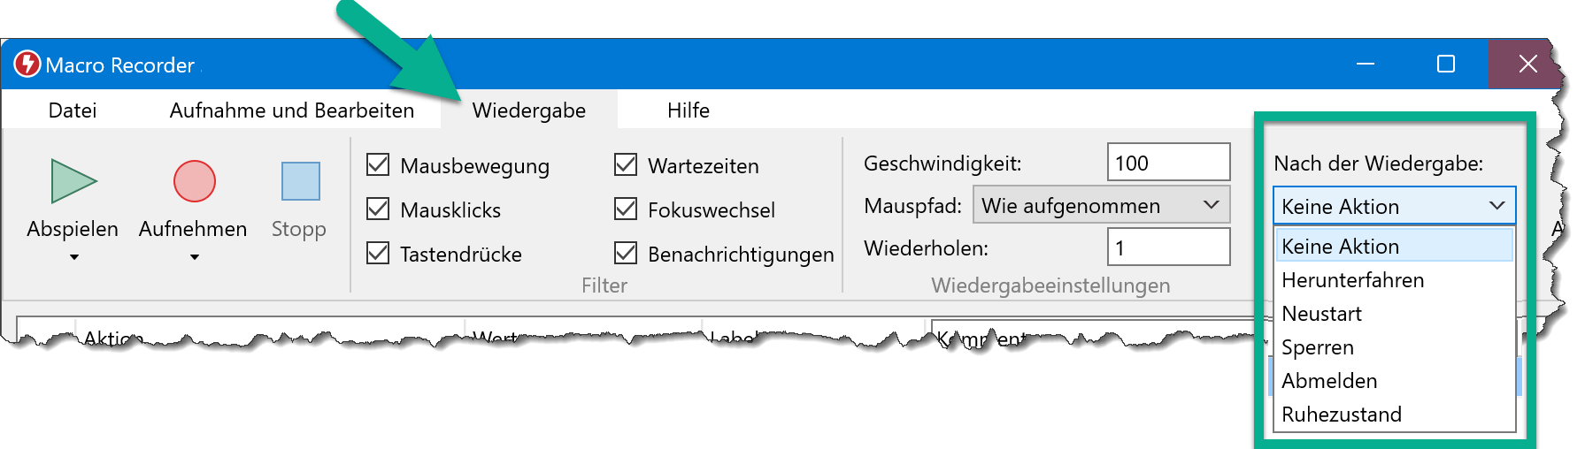Toggle the Wartezeiten checkbox

626,164
